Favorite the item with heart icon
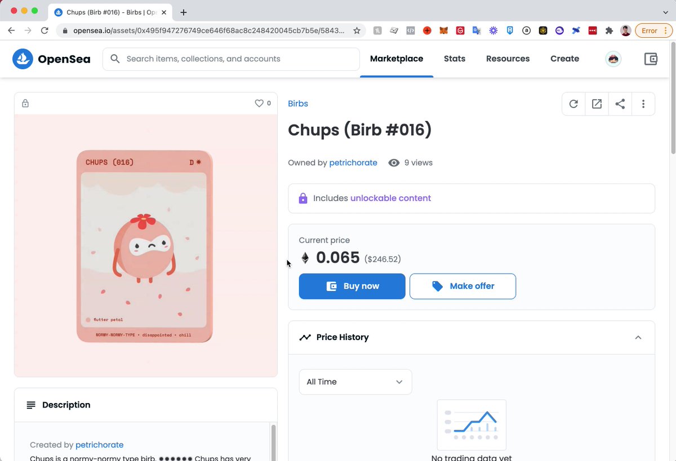676x461 pixels. point(259,103)
